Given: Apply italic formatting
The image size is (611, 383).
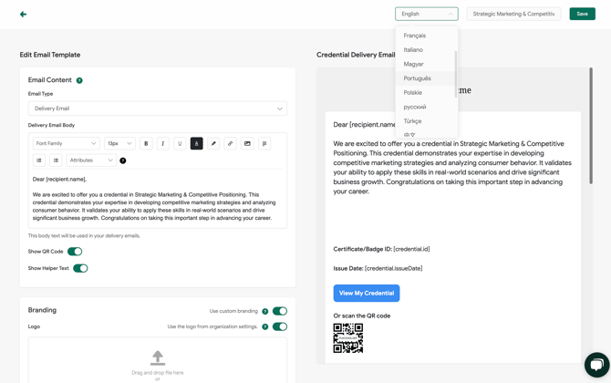Looking at the screenshot, I should (163, 143).
